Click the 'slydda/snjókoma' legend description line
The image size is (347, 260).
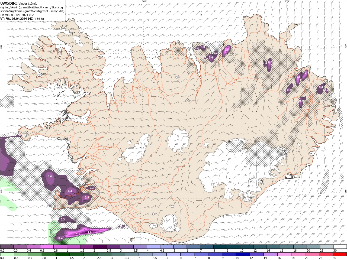pyautogui.click(x=32, y=11)
